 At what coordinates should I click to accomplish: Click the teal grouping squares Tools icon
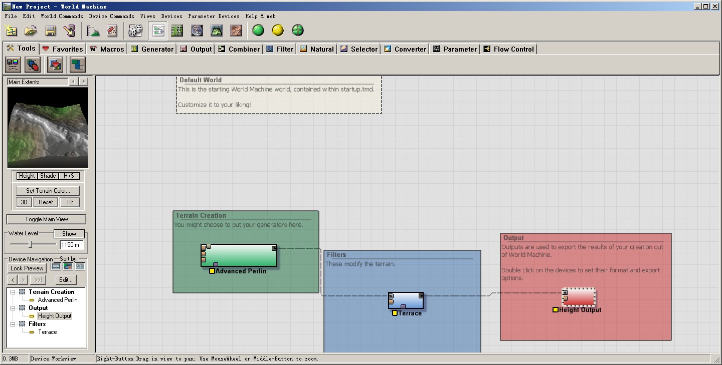pos(78,65)
